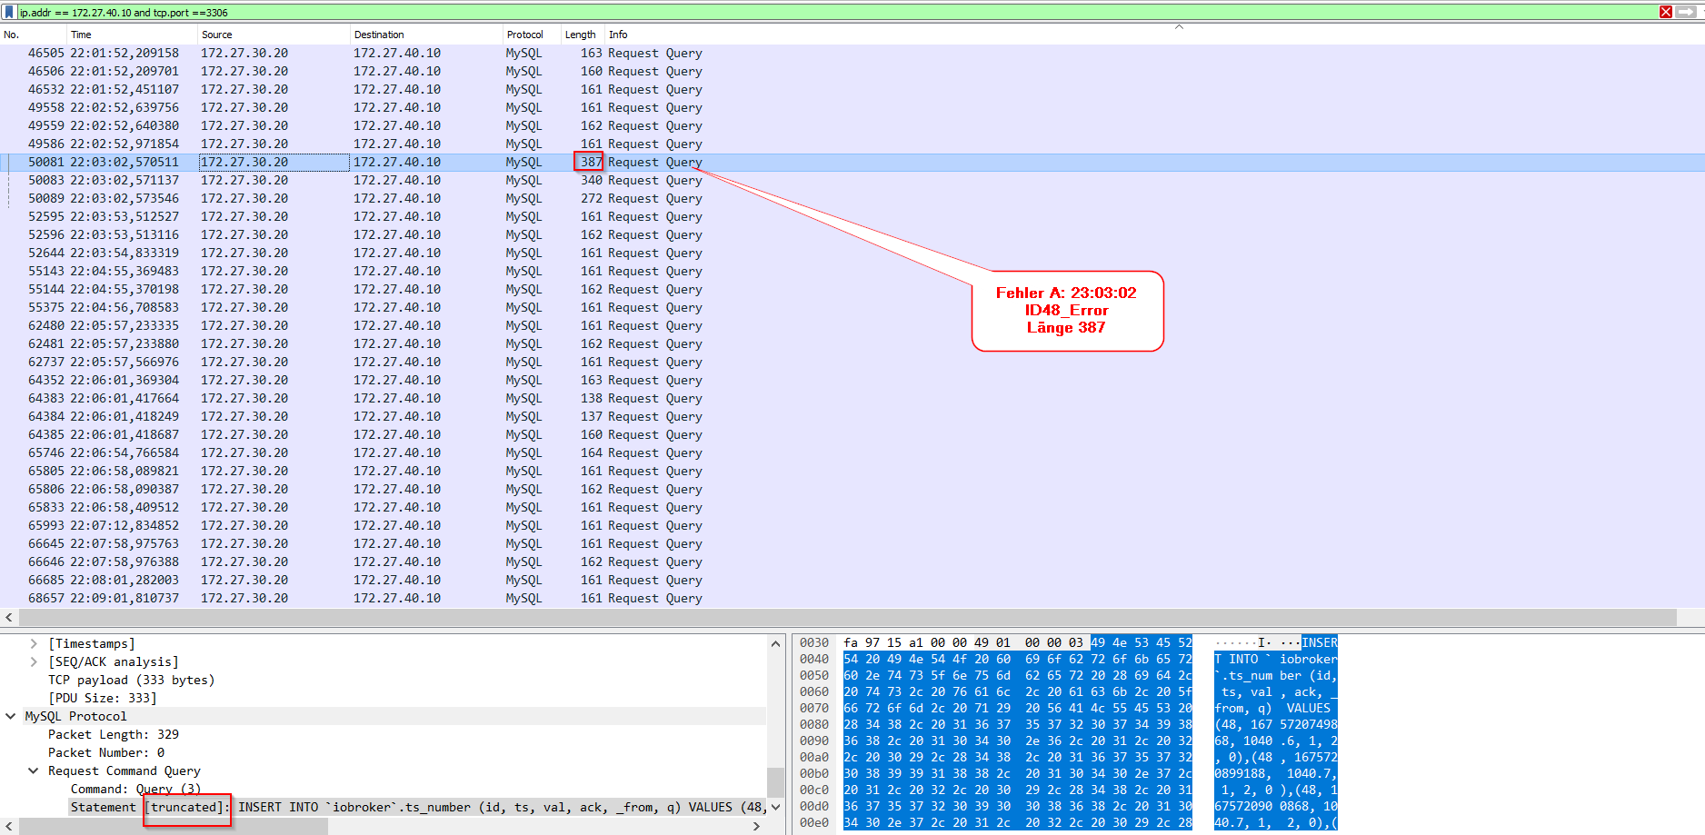This screenshot has width=1705, height=835.
Task: Click the details pane vertical scrollbar thumb
Action: [x=775, y=782]
